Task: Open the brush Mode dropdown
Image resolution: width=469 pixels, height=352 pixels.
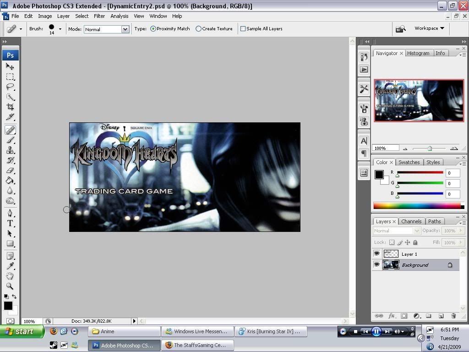Action: click(x=125, y=29)
